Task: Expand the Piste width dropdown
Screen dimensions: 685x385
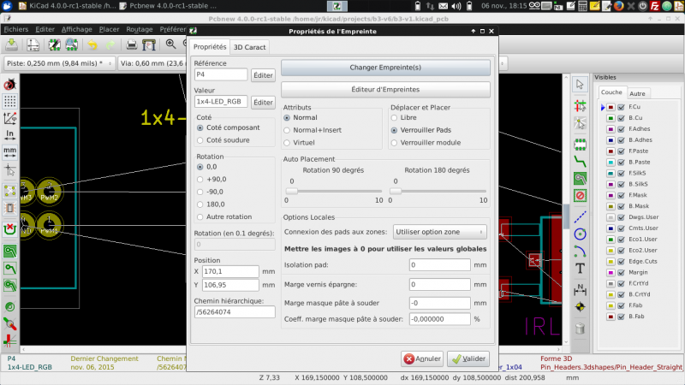Action: tap(60, 63)
